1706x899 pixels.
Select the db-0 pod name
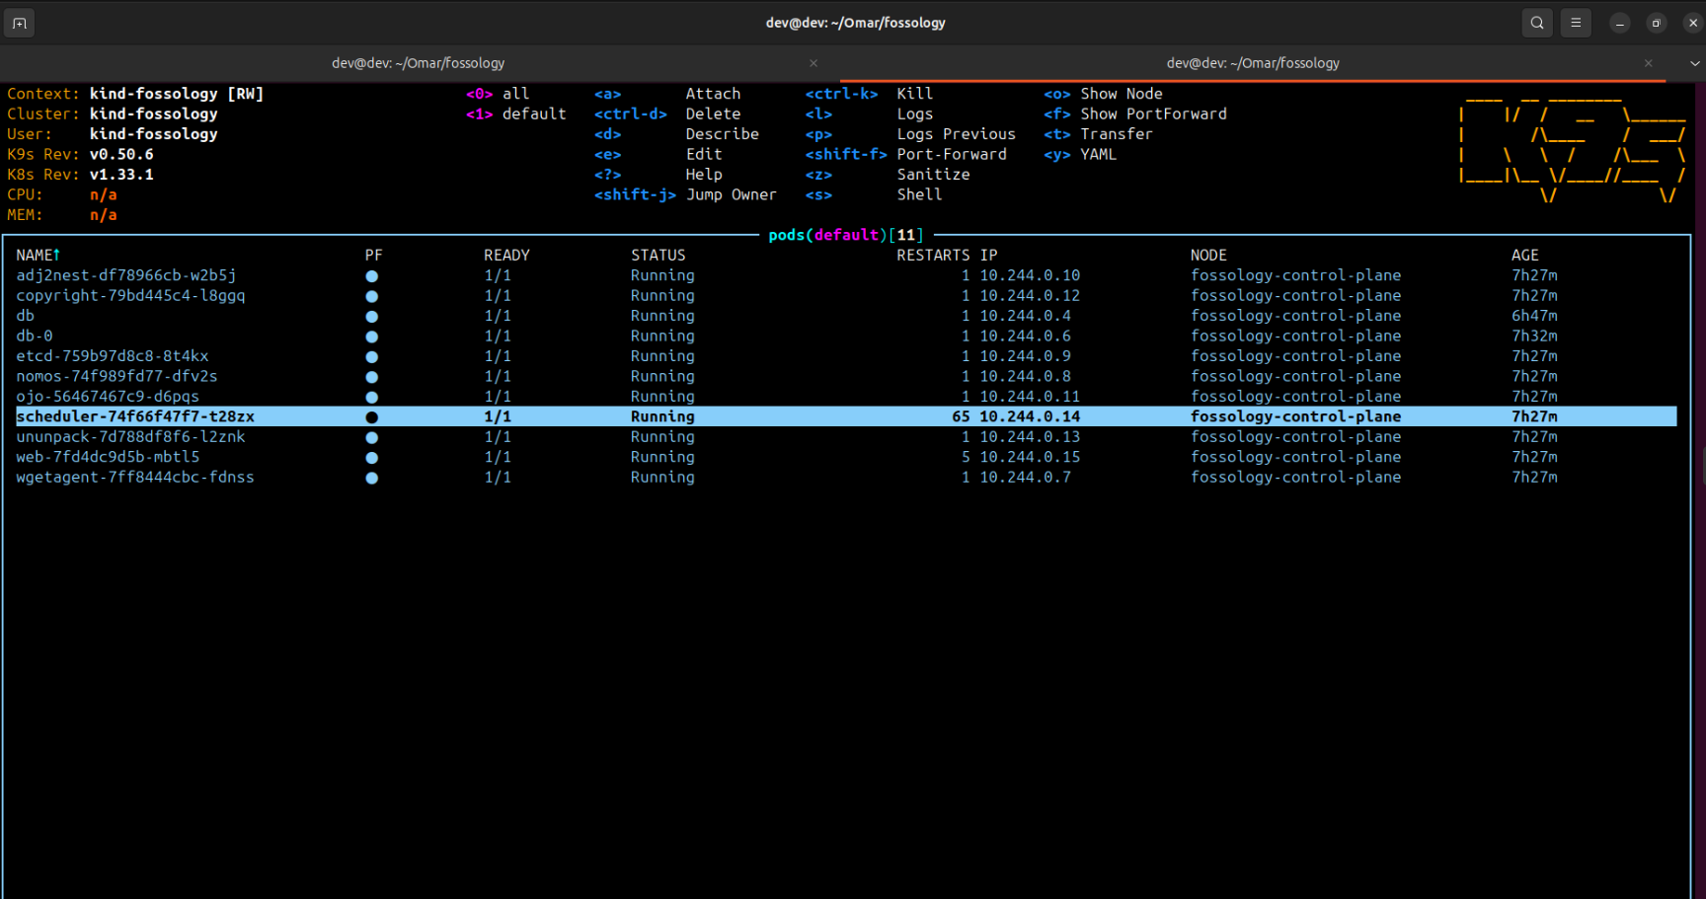[x=35, y=337]
